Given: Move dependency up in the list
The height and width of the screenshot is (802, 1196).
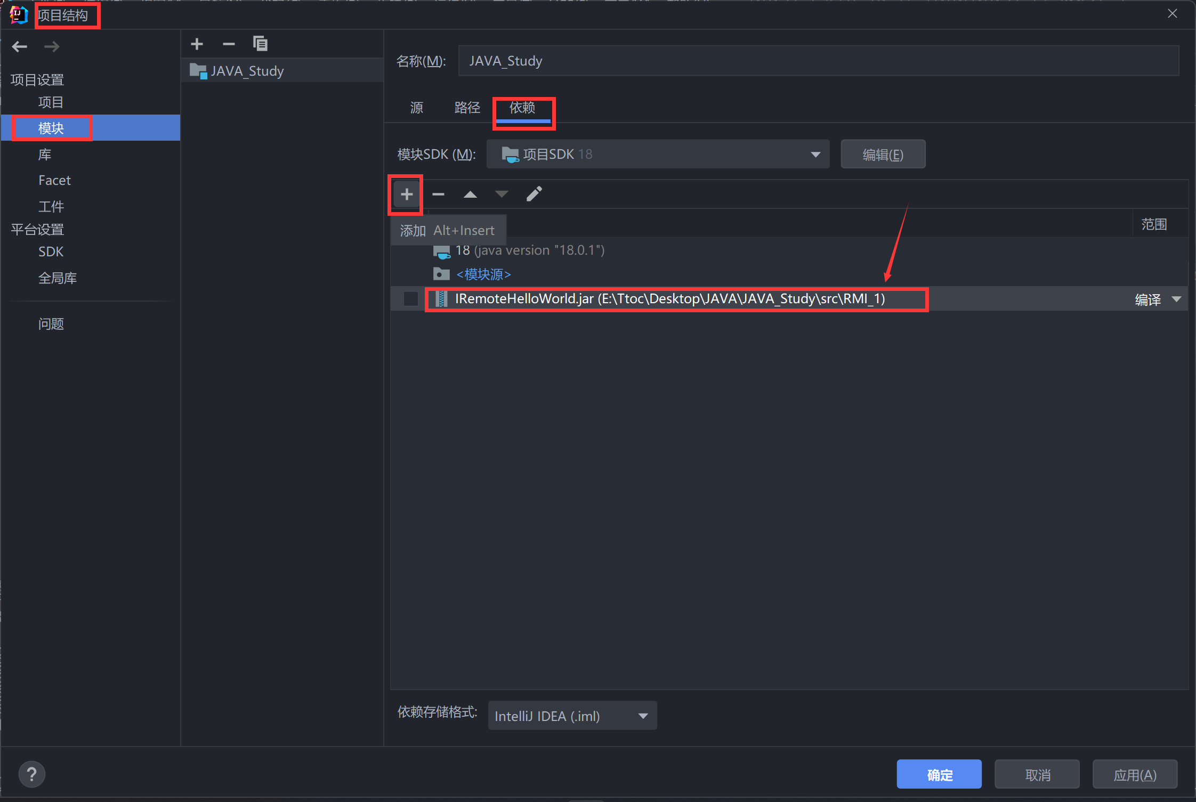Looking at the screenshot, I should (470, 195).
